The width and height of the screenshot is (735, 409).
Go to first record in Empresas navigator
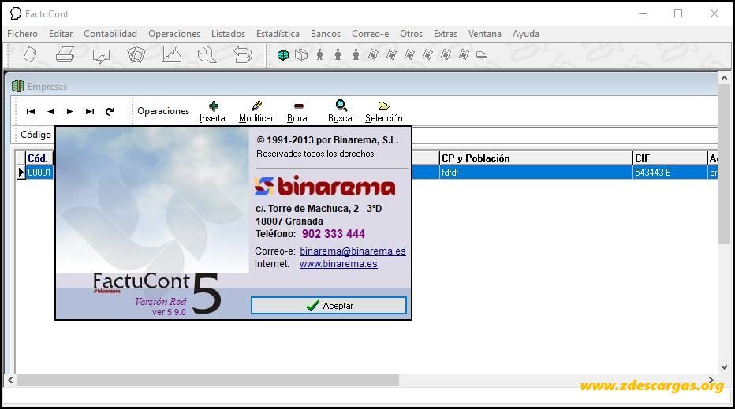point(31,111)
